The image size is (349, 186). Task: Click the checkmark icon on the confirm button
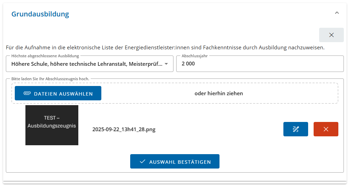click(143, 162)
